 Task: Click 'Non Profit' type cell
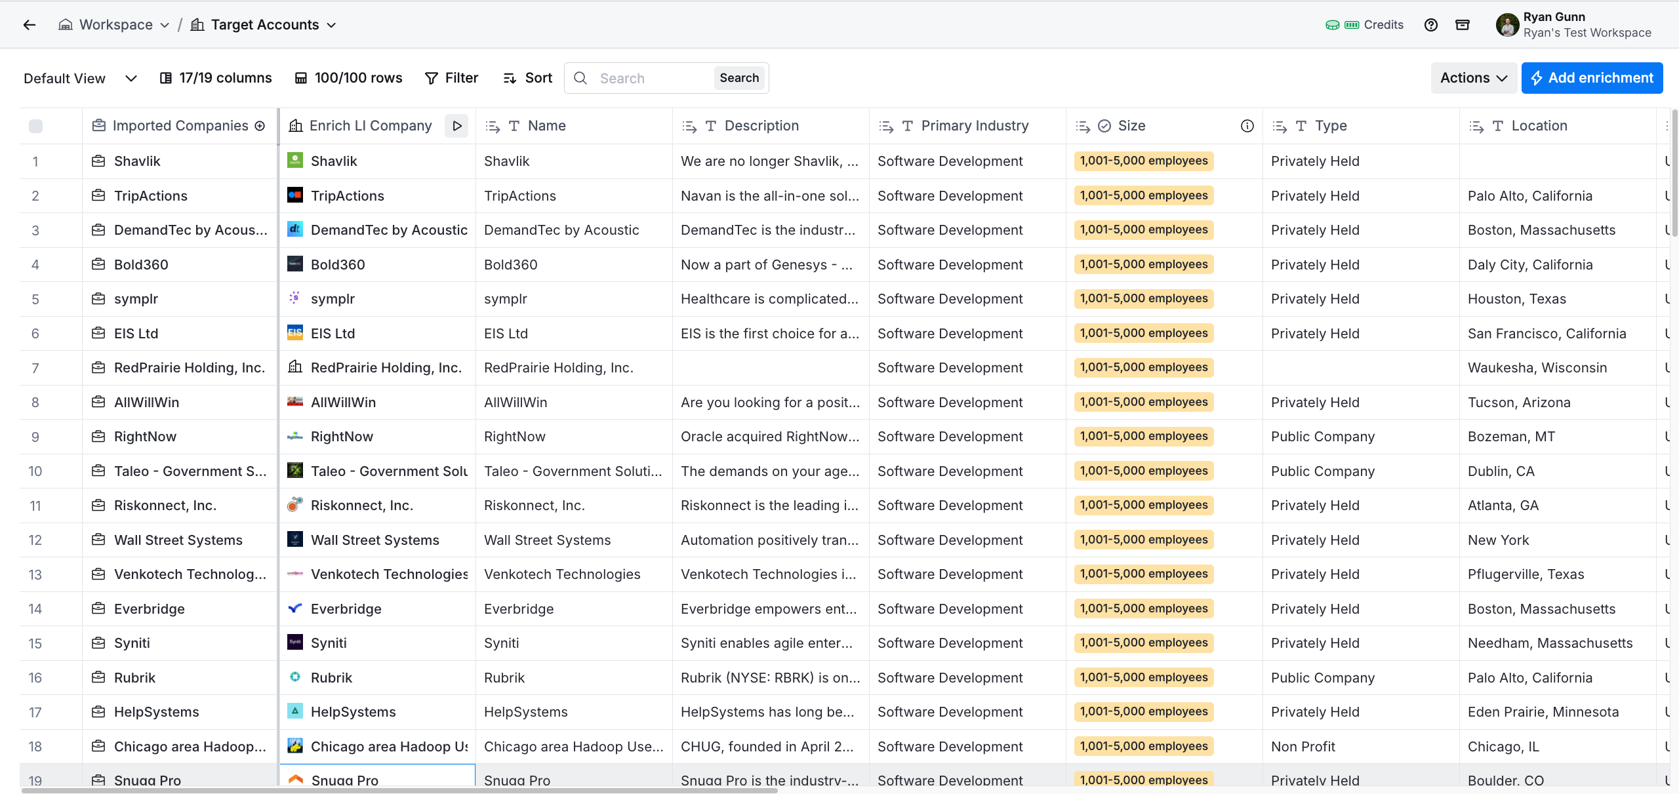1303,747
